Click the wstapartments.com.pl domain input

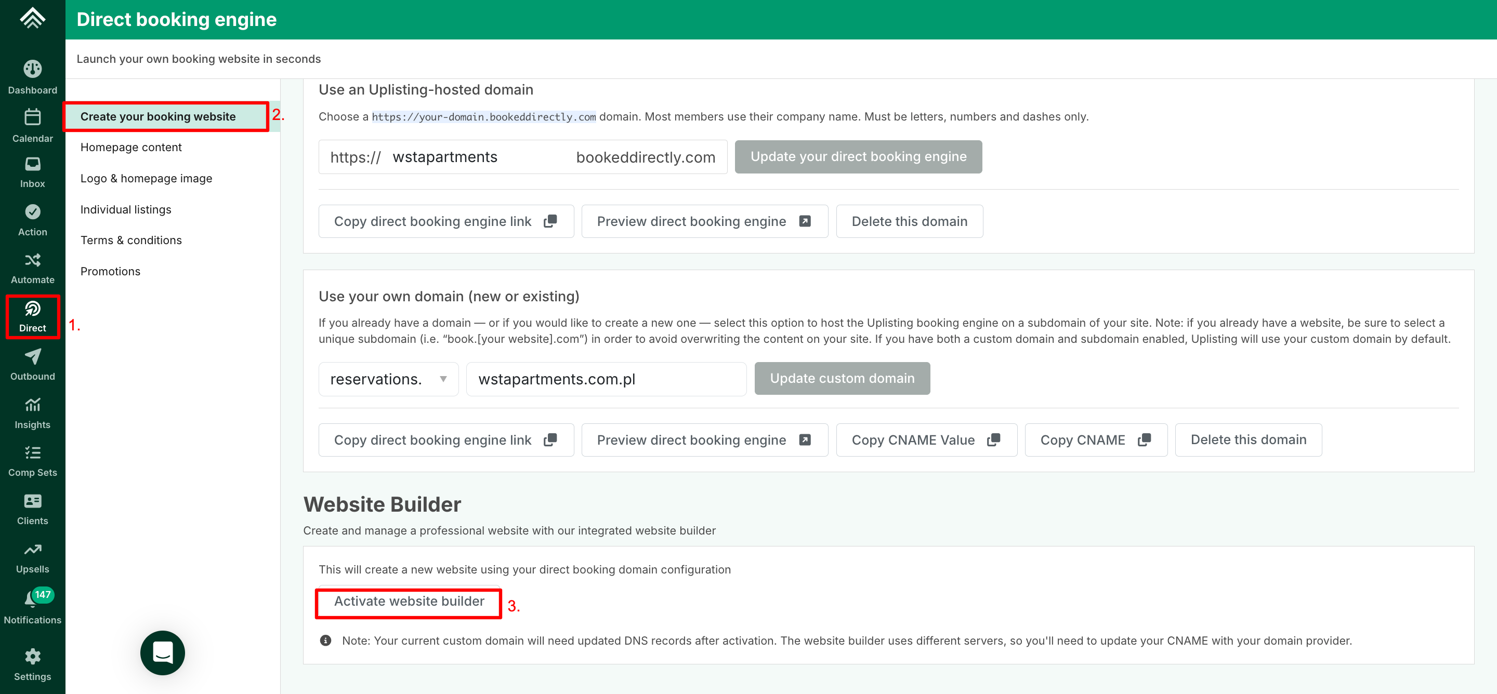pyautogui.click(x=606, y=379)
